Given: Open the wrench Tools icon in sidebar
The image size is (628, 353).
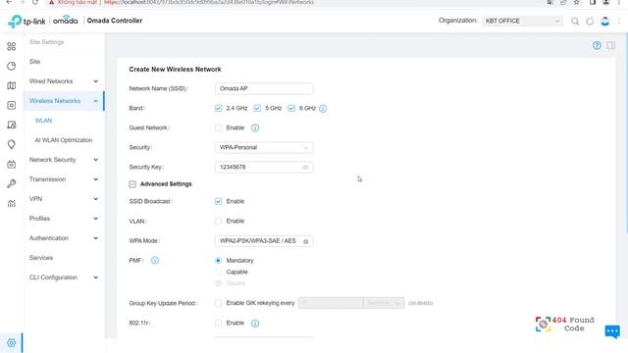Looking at the screenshot, I should pos(11,183).
